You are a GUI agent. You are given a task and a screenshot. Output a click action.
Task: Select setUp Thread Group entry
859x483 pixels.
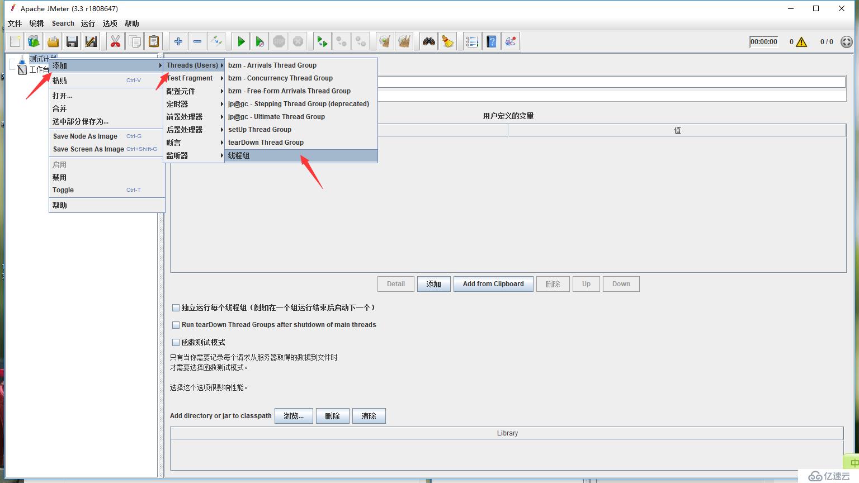click(x=301, y=130)
